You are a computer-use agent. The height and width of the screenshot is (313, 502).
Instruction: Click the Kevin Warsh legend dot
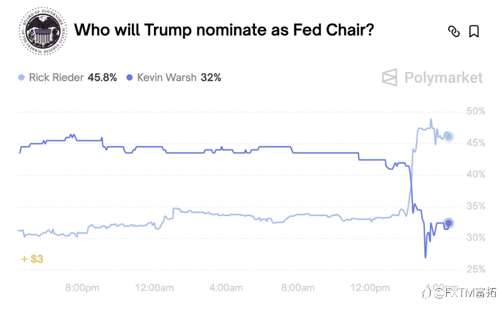coord(130,77)
